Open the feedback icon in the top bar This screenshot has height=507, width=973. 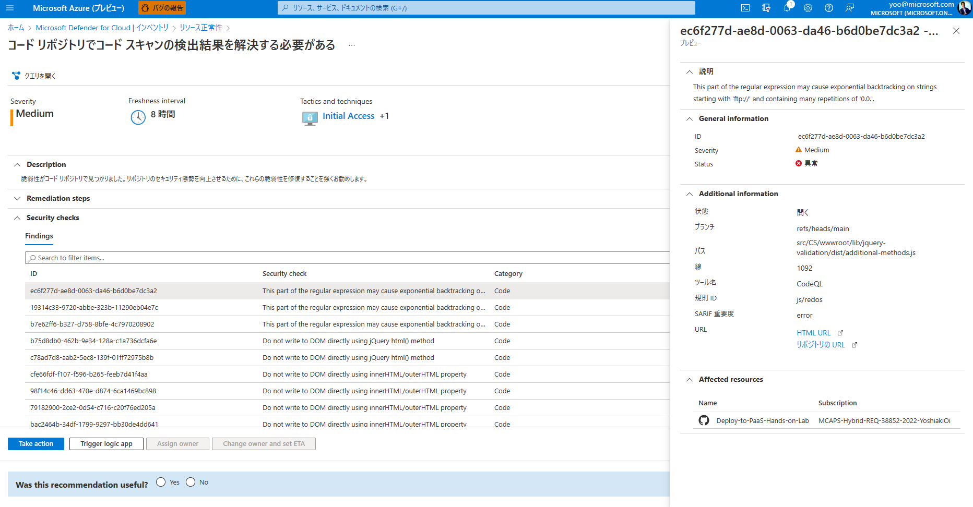coord(850,8)
